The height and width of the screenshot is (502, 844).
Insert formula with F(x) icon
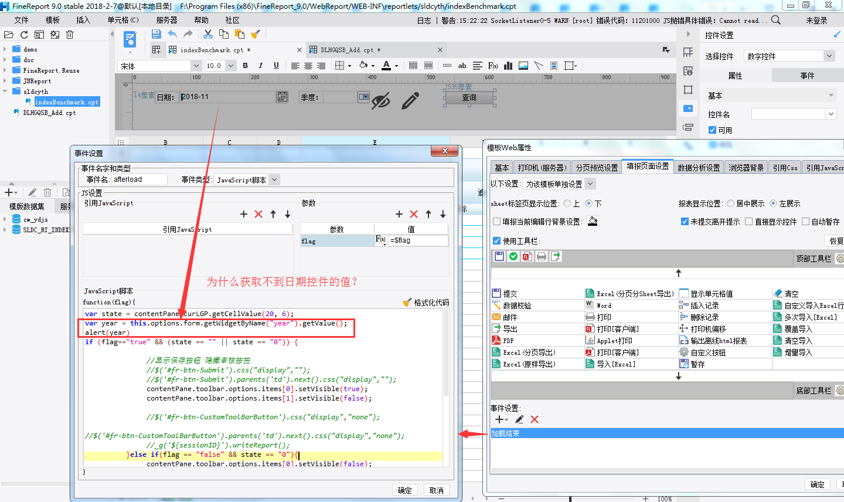point(493,66)
